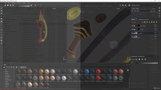Open Texture Set List Settings dropdown
The height and width of the screenshot is (90, 161).
click(154, 8)
